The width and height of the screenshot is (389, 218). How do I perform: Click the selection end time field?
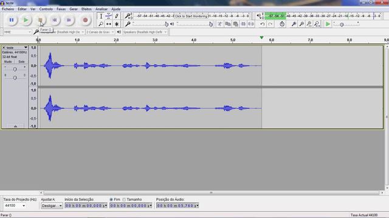pyautogui.click(x=131, y=206)
